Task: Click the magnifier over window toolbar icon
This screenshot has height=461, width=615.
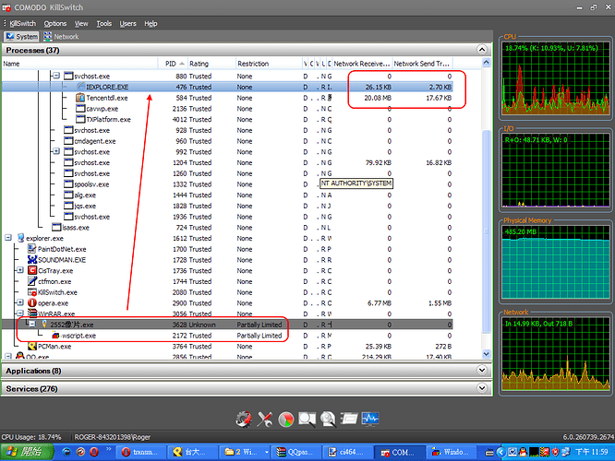Action: coord(307,420)
